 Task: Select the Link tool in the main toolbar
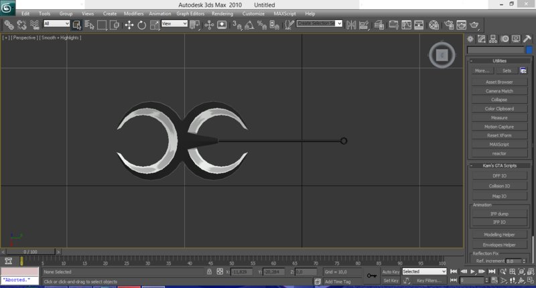coord(9,25)
